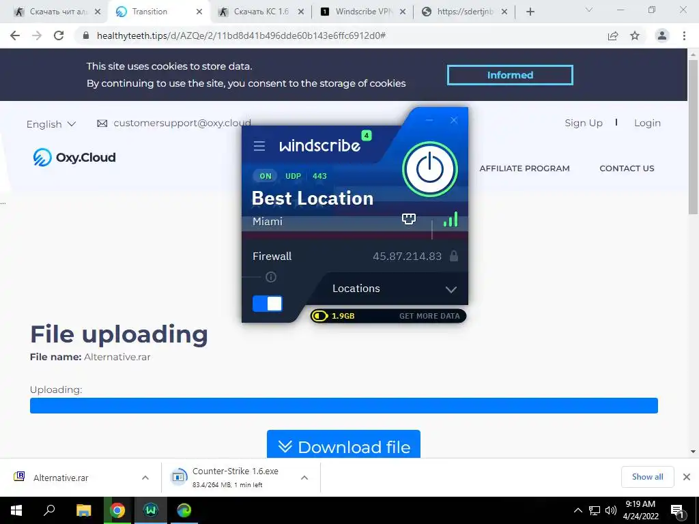Viewport: 699px width, 524px height.
Task: Open the Windscribe hamburger menu
Action: click(x=259, y=146)
